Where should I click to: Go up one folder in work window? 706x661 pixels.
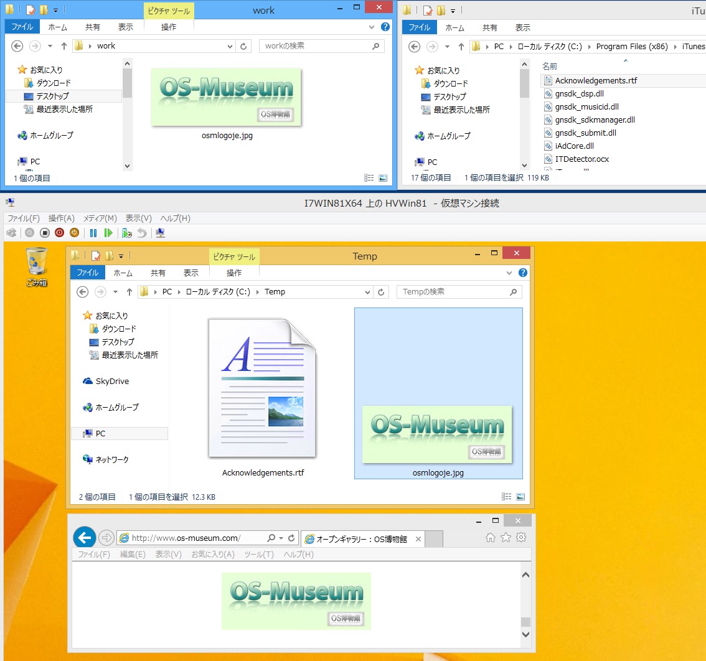pyautogui.click(x=64, y=46)
